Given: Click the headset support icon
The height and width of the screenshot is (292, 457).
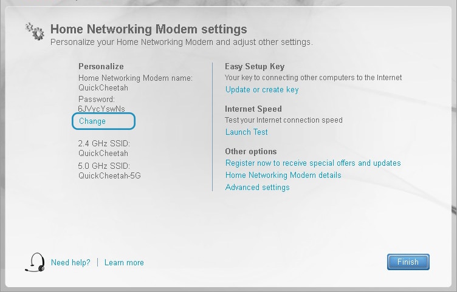Looking at the screenshot, I should [35, 262].
